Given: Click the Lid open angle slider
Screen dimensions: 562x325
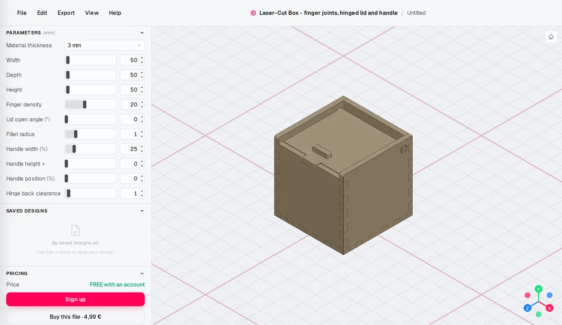Looking at the screenshot, I should [90, 119].
